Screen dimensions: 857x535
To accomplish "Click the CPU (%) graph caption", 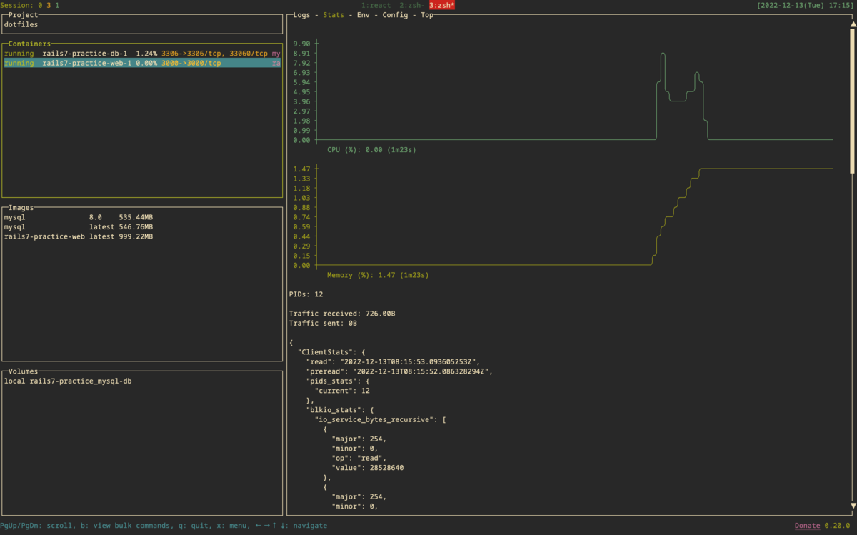I will pyautogui.click(x=371, y=150).
